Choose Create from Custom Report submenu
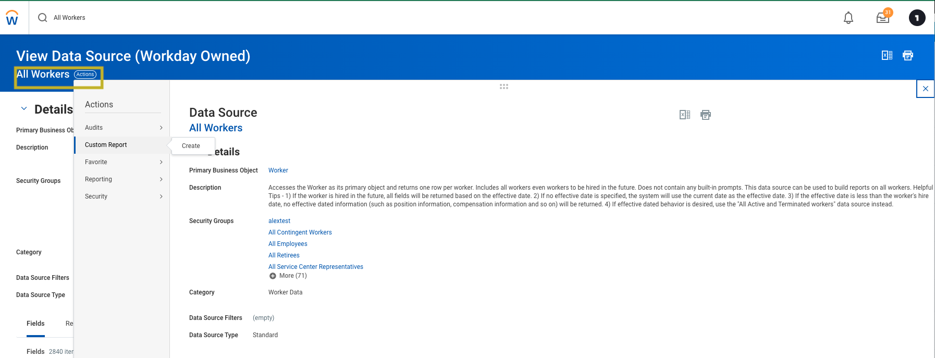 [191, 146]
